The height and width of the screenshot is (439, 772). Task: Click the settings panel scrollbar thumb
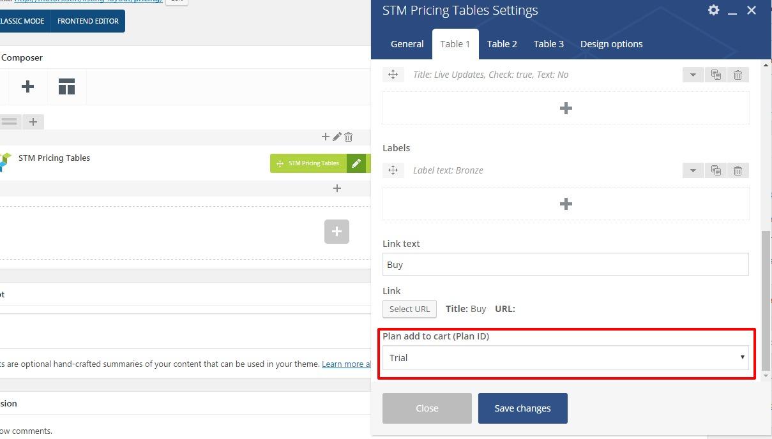point(766,301)
